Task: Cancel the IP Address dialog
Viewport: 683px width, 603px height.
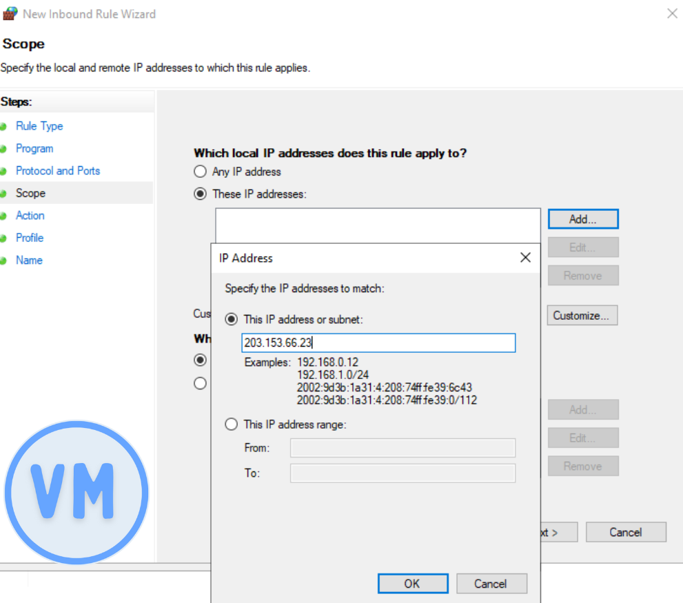Action: tap(491, 584)
